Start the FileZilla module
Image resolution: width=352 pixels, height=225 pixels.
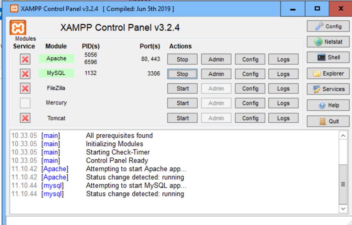pyautogui.click(x=182, y=89)
